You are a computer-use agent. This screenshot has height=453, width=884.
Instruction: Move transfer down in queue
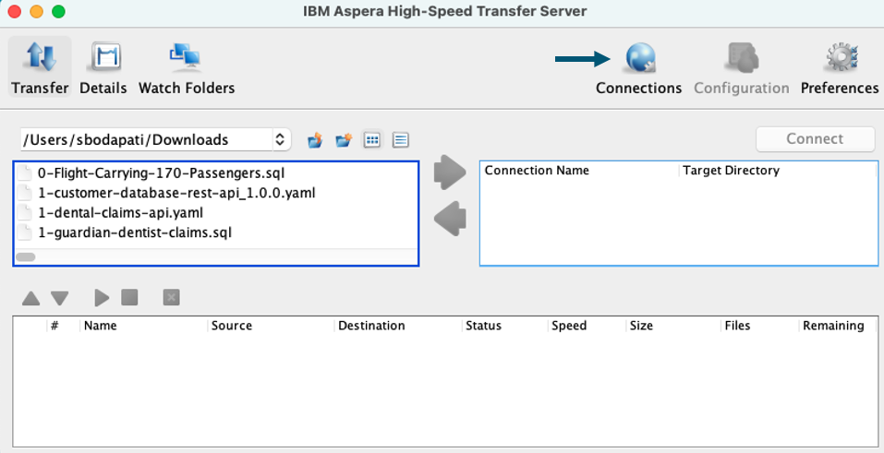point(60,298)
